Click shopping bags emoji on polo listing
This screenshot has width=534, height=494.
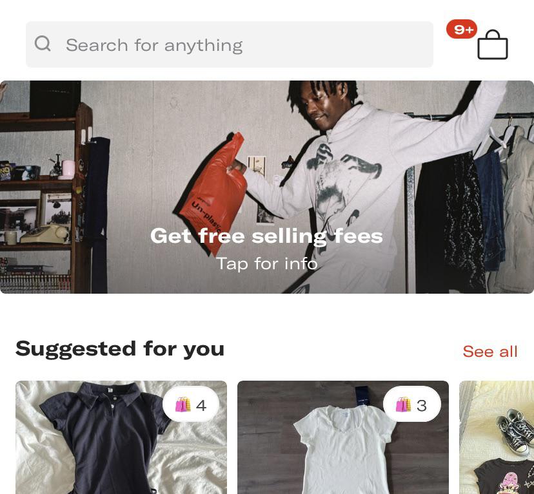tap(183, 404)
